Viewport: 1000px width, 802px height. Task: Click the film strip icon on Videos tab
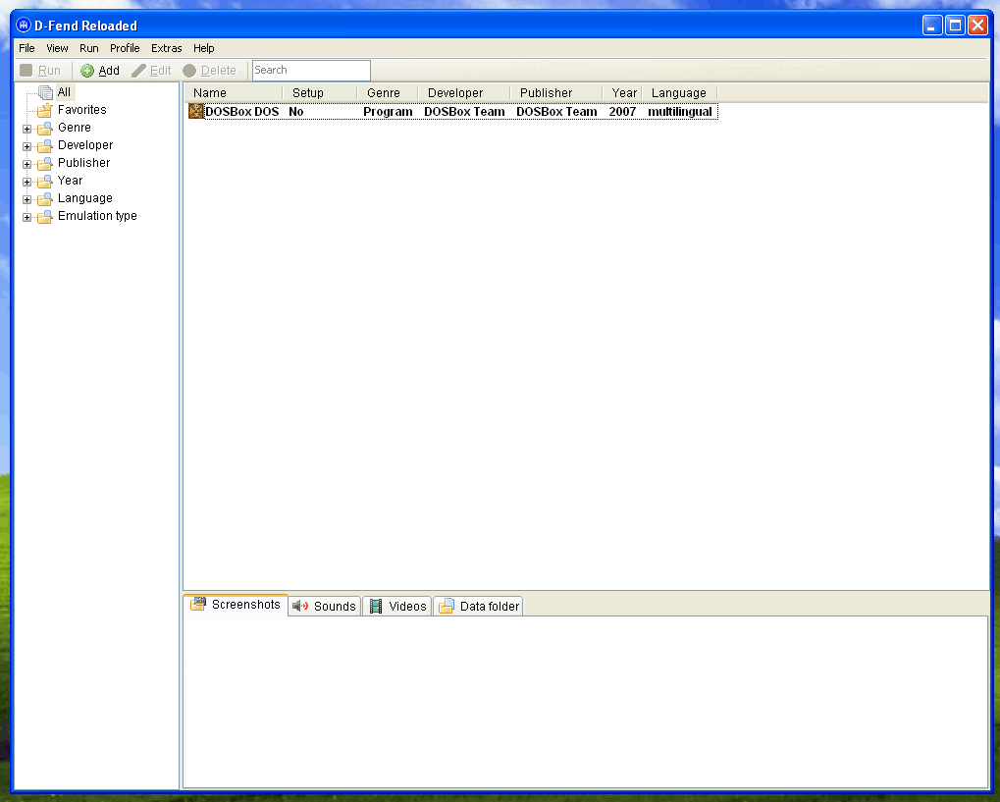click(376, 606)
